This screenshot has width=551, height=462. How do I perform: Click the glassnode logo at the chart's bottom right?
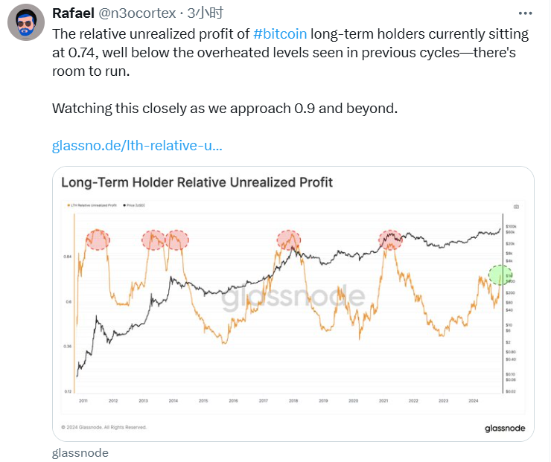(503, 428)
